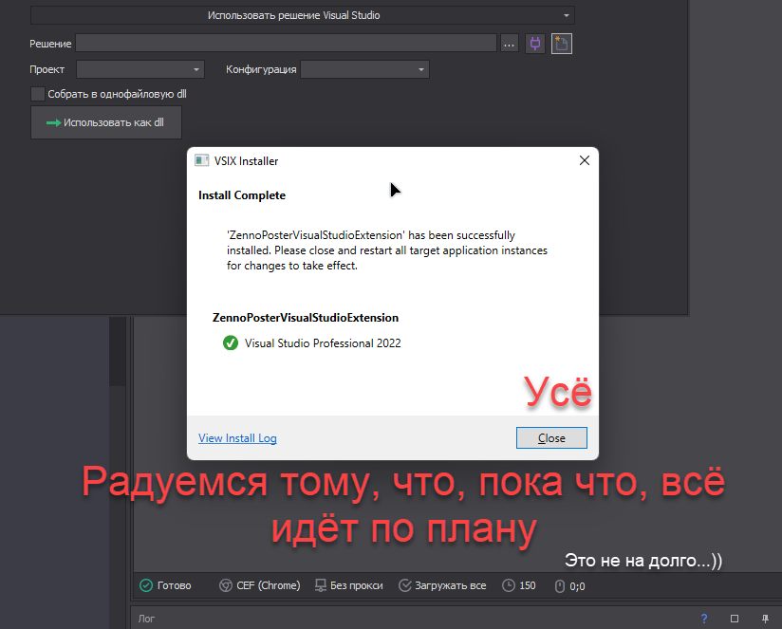Screen dimensions: 782x629
Task: Enable 'Собрать в однофайловую dll' checkbox
Action: coord(38,94)
